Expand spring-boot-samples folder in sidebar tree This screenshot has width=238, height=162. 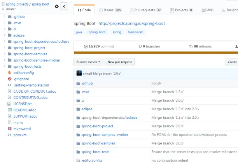4,54
